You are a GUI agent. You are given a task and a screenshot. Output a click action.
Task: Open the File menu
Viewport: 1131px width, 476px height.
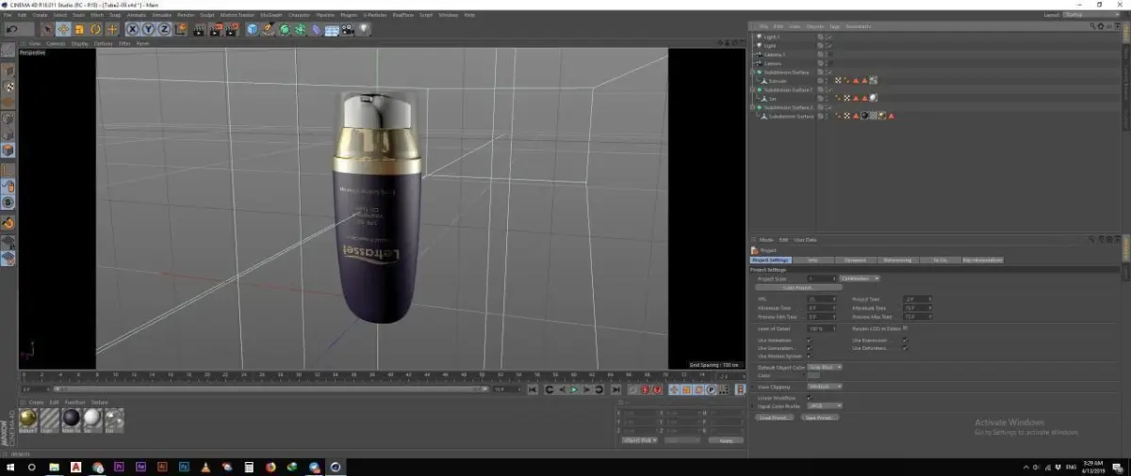coord(8,15)
